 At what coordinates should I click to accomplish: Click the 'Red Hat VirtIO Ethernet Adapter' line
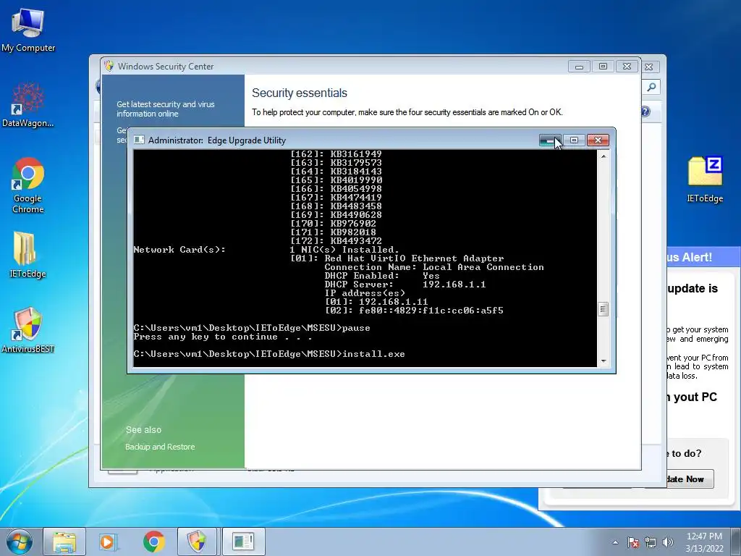coord(414,258)
